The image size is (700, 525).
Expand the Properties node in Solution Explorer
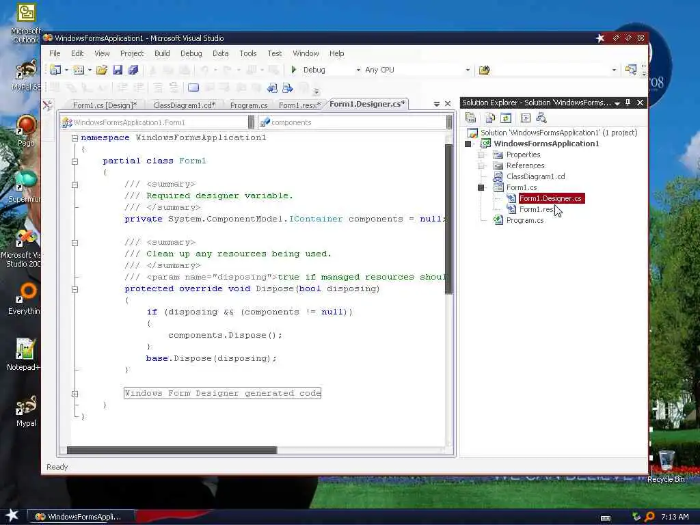click(481, 154)
